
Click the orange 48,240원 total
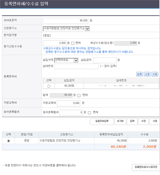click(x=118, y=147)
